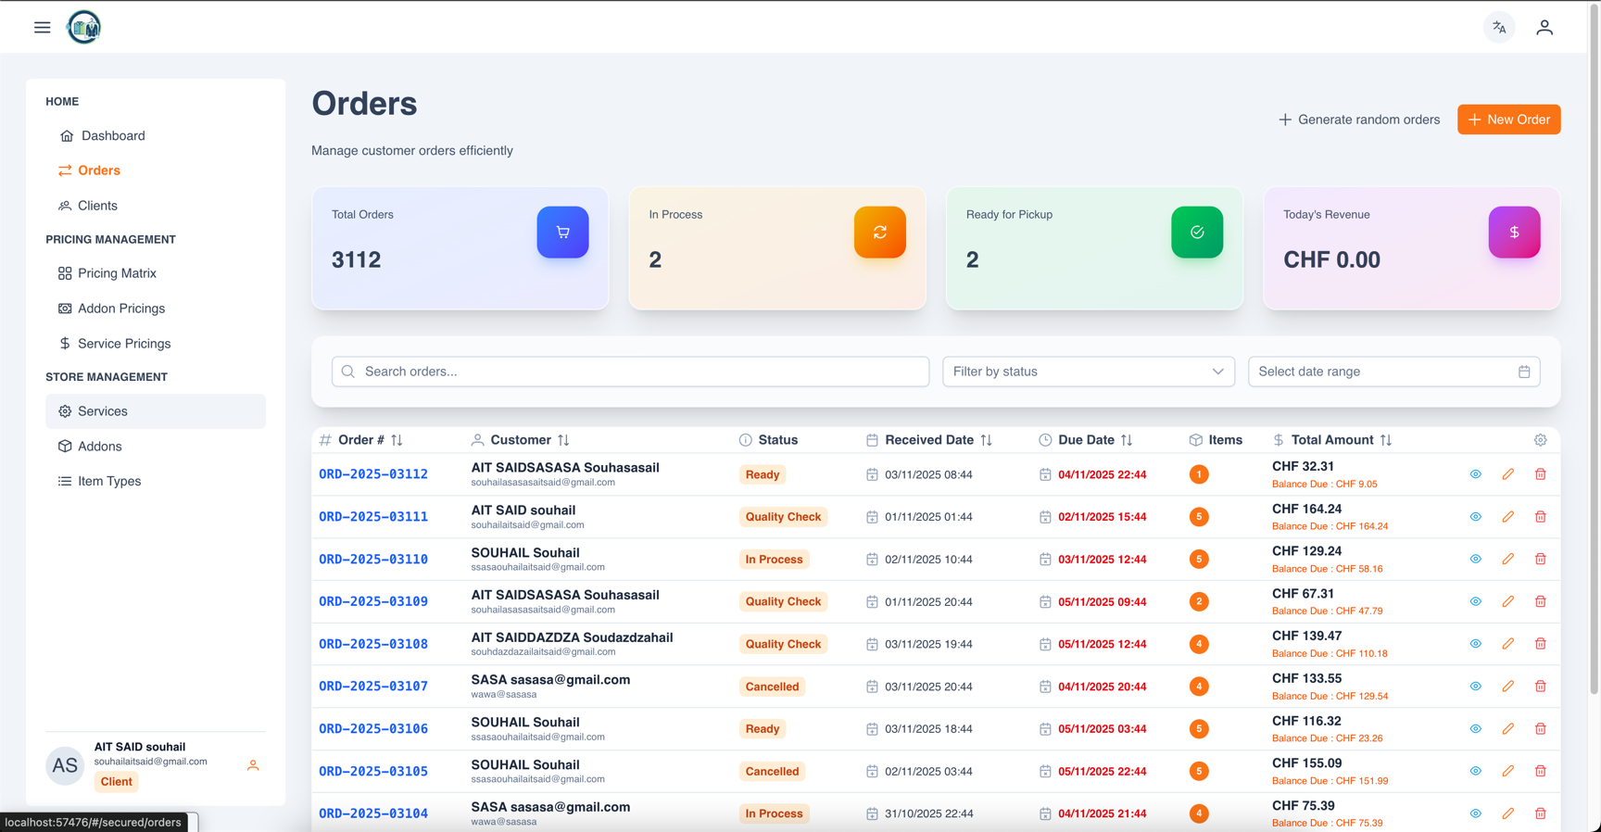This screenshot has height=832, width=1601.
Task: Edit order ORD-2025-03112 with pencil icon
Action: click(1507, 474)
